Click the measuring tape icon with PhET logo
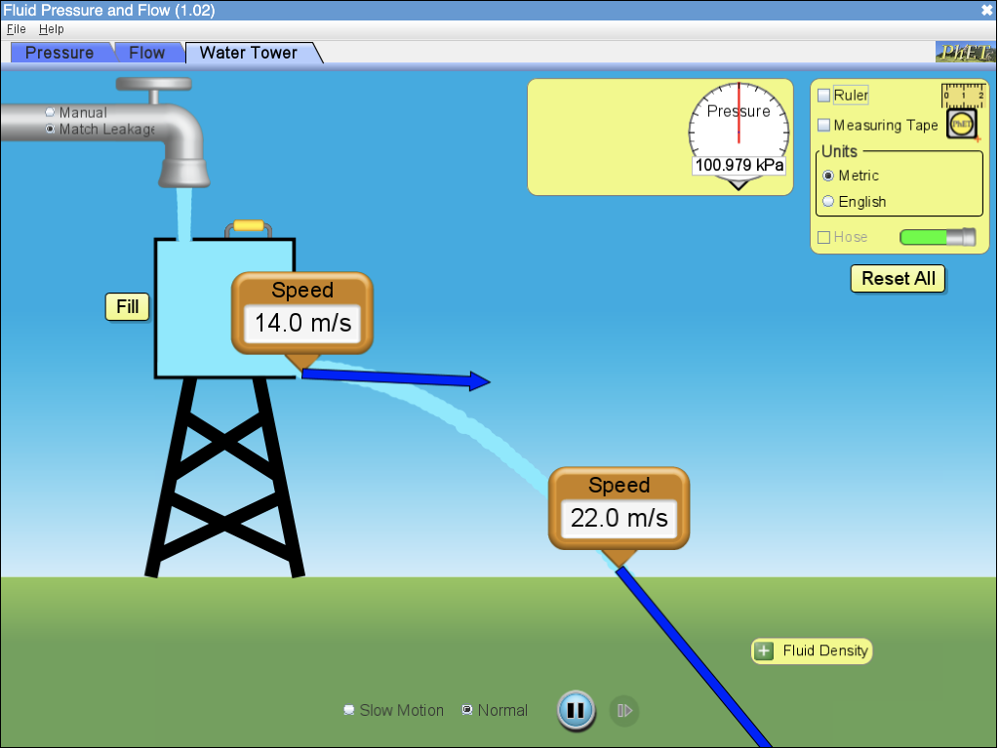This screenshot has height=748, width=999. [x=961, y=124]
